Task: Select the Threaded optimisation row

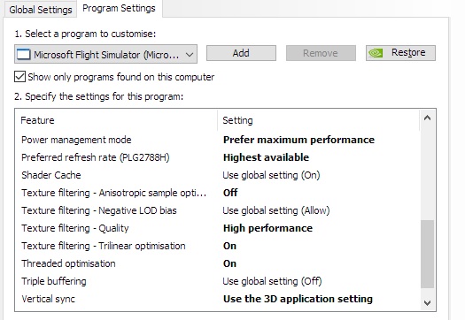Action: click(218, 263)
